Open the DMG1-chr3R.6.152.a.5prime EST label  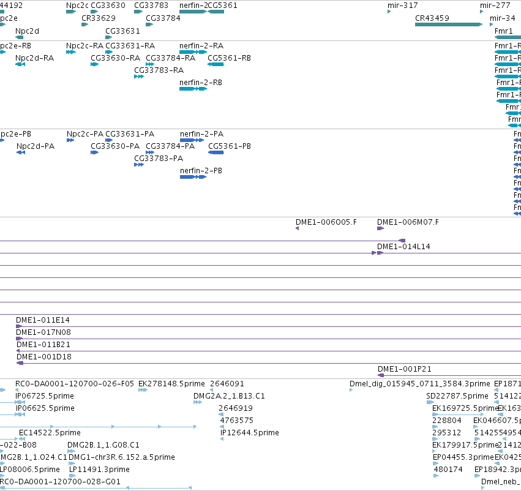coord(122,457)
